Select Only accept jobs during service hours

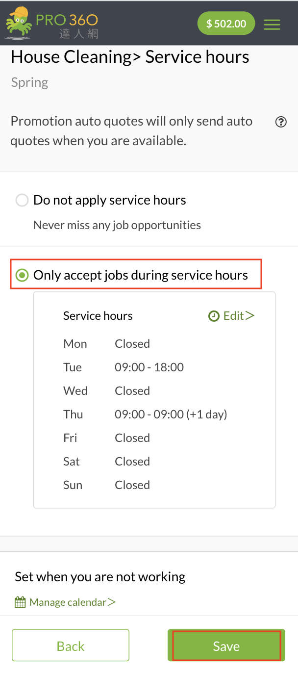(22, 275)
